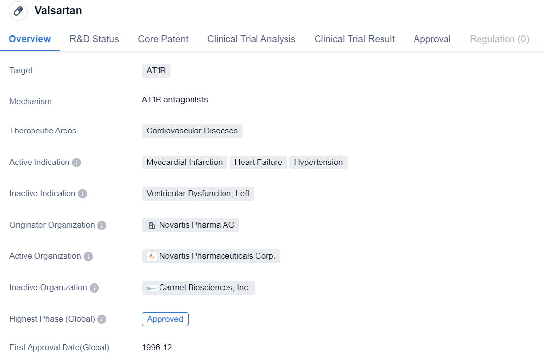Screen dimensions: 543x360
Task: Switch to the R&D Status tab
Action: pyautogui.click(x=94, y=39)
